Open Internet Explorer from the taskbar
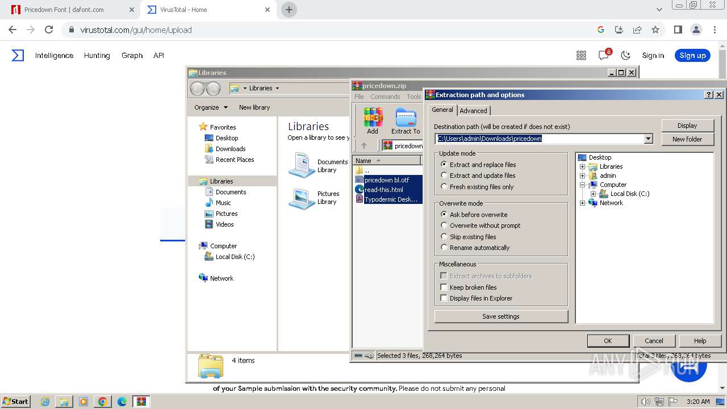The height and width of the screenshot is (409, 727). tap(45, 402)
